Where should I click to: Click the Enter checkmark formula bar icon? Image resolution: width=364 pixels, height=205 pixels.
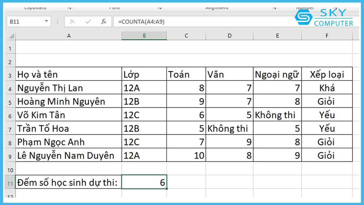(x=88, y=22)
